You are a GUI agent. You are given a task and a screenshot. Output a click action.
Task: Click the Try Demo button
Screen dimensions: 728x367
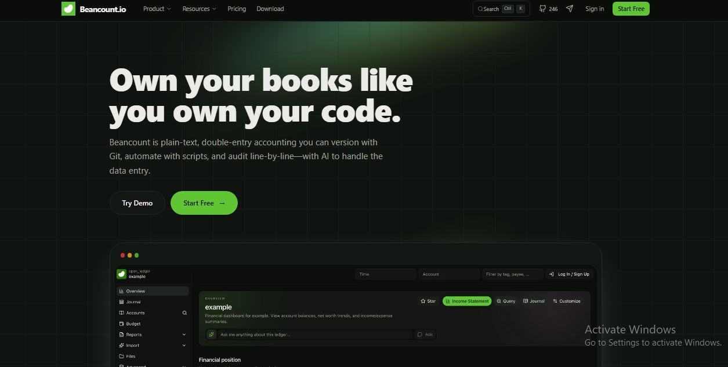(x=137, y=203)
